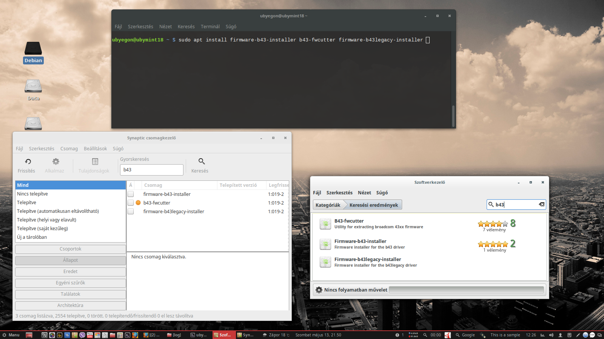Open the Beállítások menu in Synaptic
The image size is (604, 339).
point(95,149)
